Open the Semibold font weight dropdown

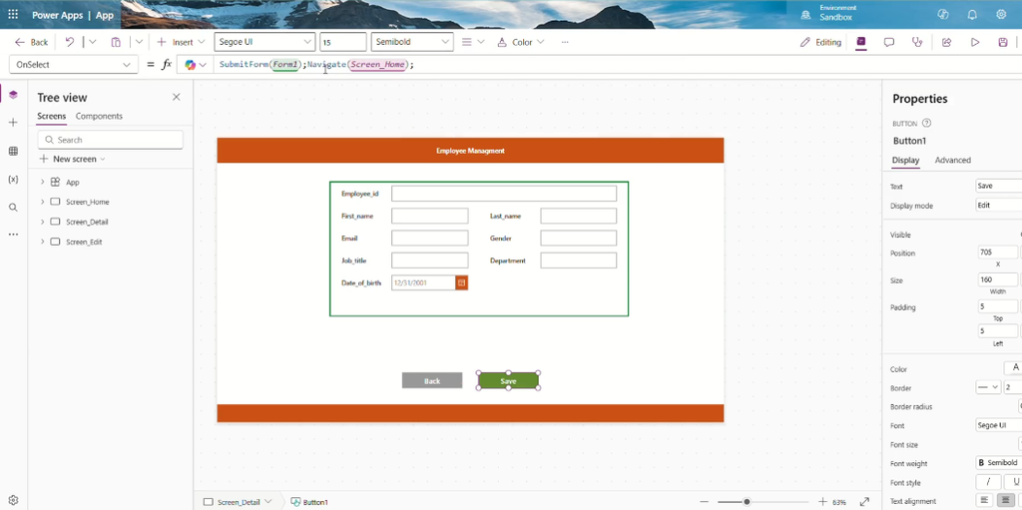click(x=412, y=42)
